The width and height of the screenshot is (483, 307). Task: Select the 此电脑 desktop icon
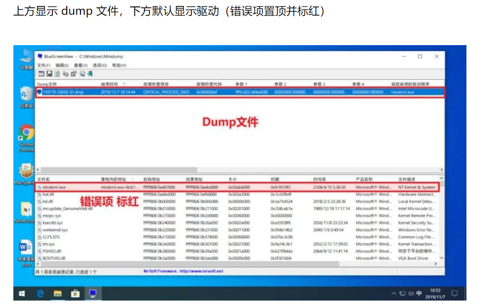click(x=26, y=59)
